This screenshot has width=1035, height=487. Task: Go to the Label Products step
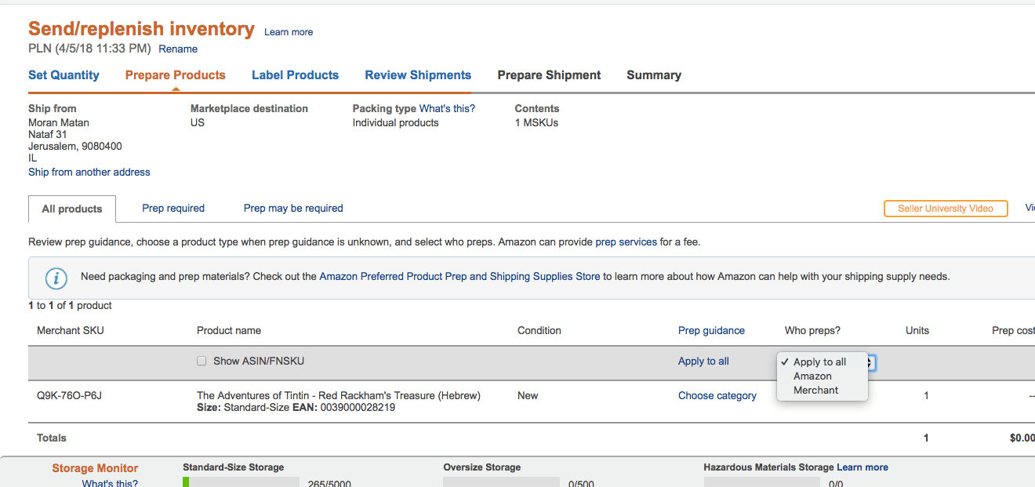[295, 75]
